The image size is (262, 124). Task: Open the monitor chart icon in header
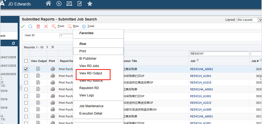click(x=69, y=3)
